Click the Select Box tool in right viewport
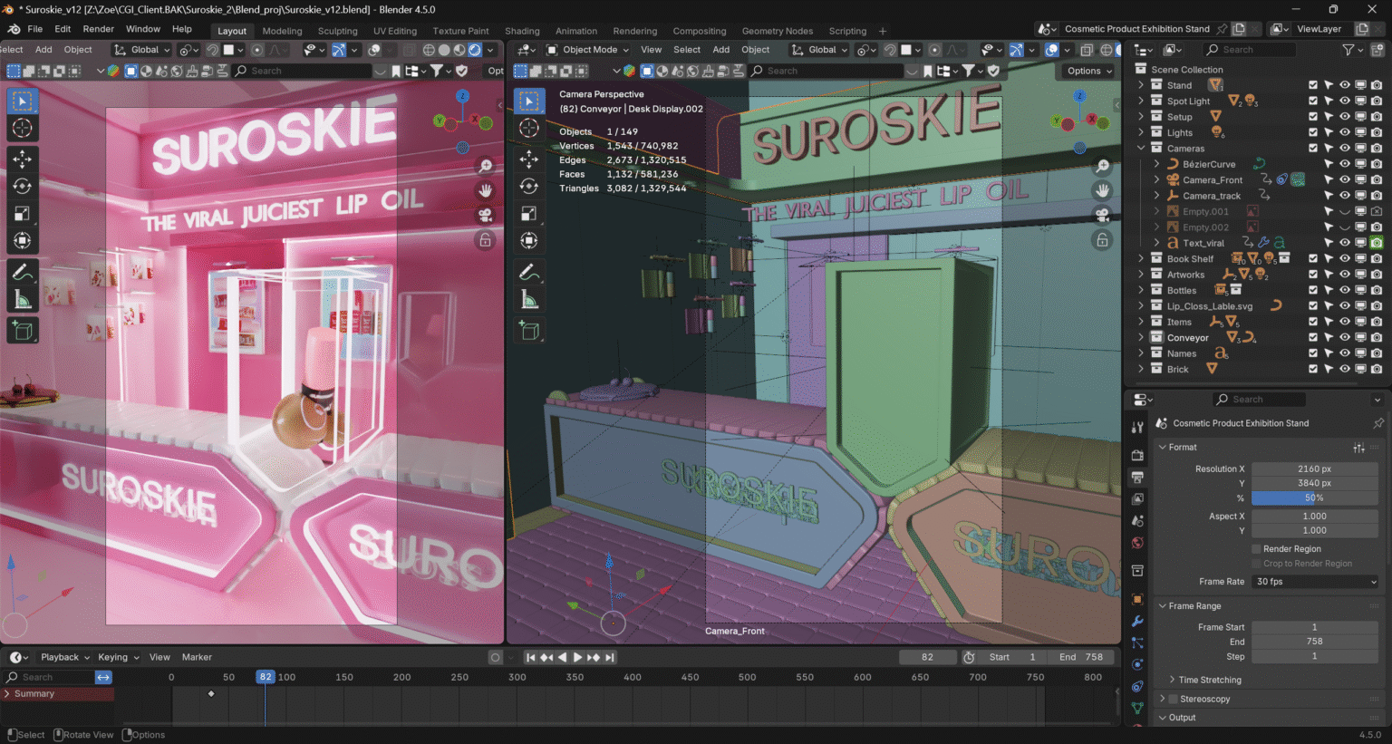1392x744 pixels. pyautogui.click(x=529, y=101)
